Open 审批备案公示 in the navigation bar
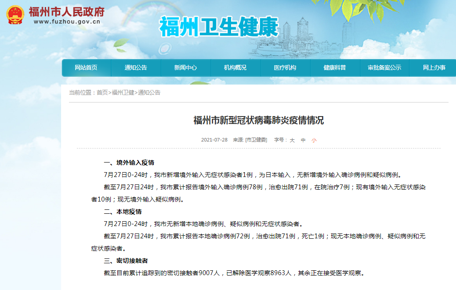 click(x=384, y=67)
